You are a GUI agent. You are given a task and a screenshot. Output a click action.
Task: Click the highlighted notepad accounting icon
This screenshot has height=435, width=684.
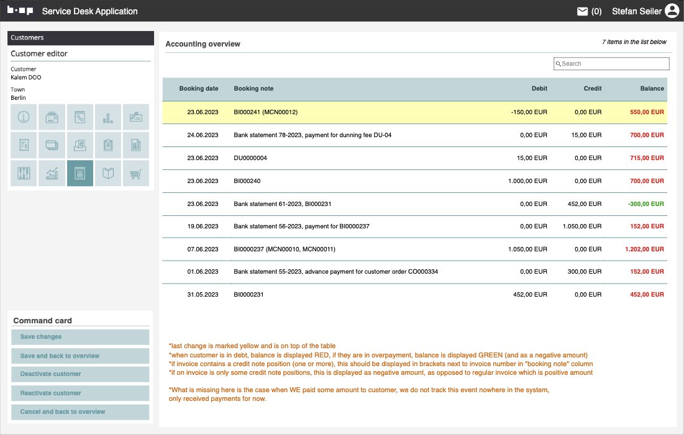[80, 174]
